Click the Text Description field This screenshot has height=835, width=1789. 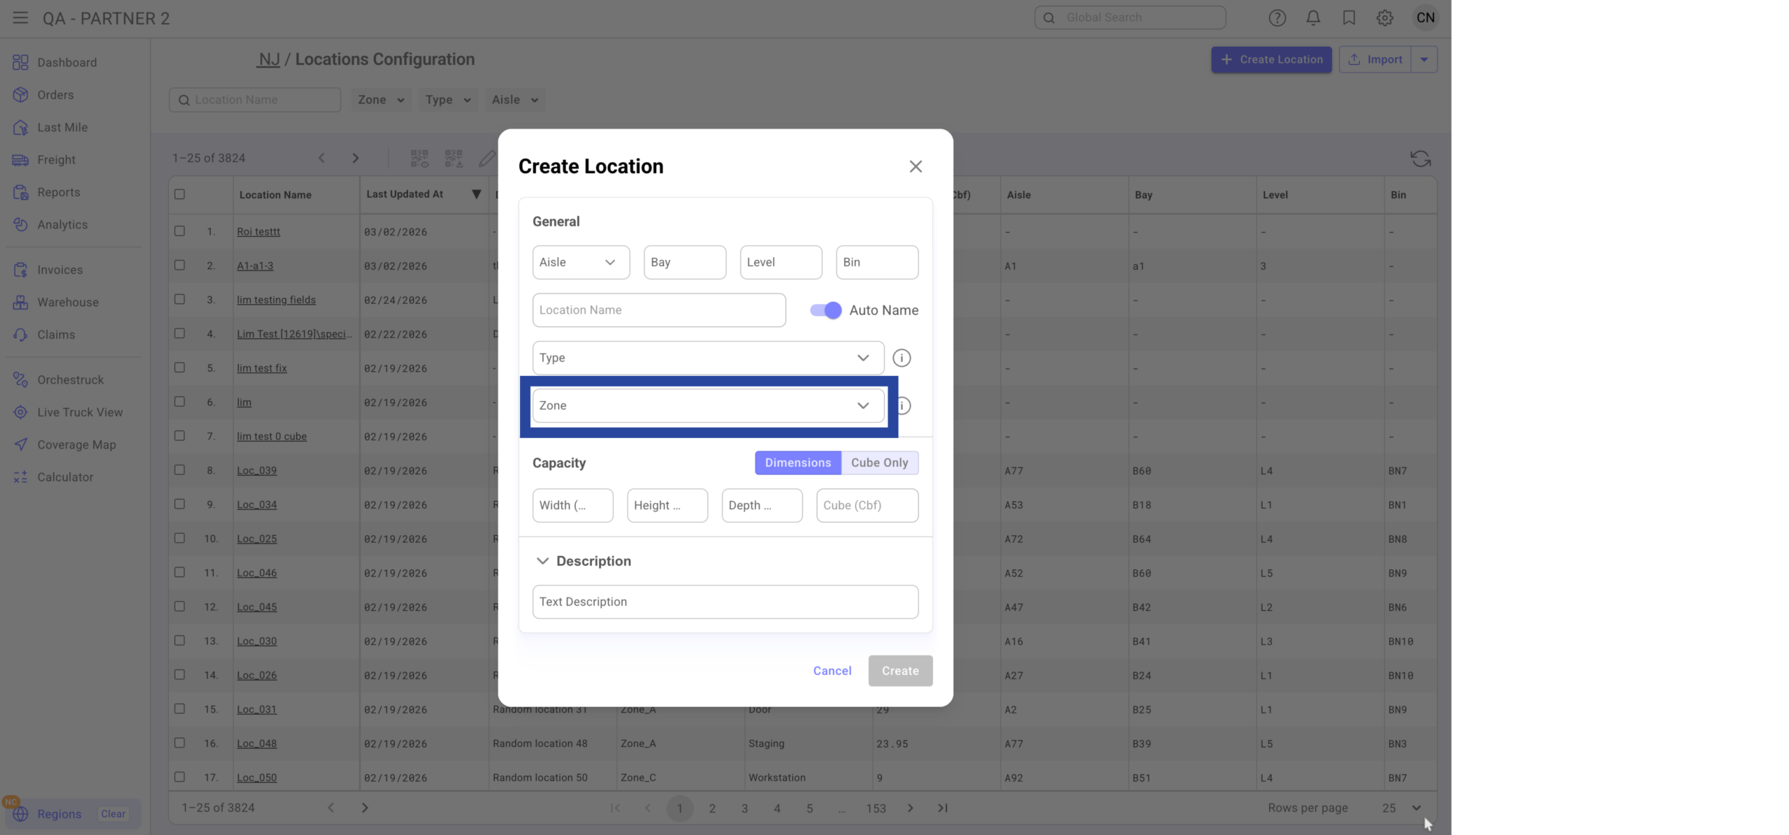[725, 602]
